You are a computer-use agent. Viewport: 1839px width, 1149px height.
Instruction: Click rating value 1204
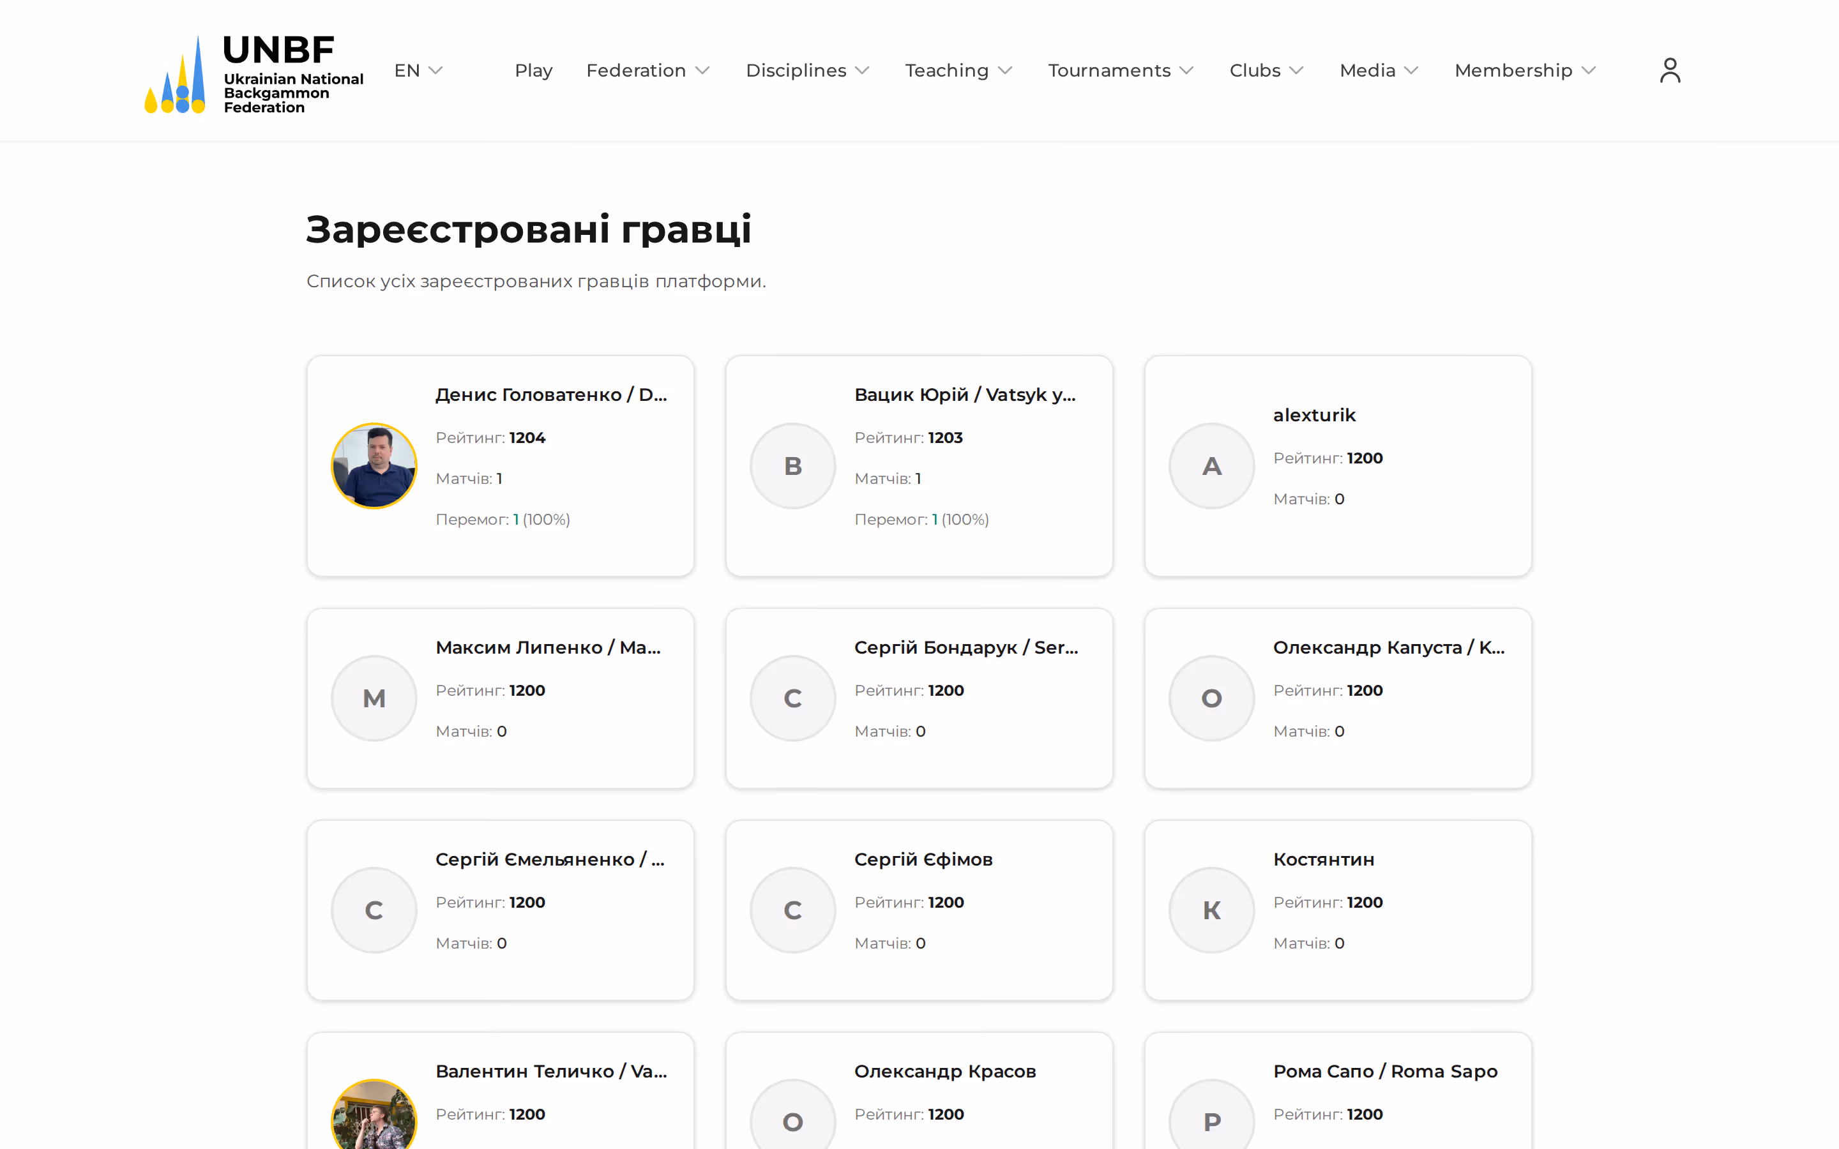tap(527, 438)
